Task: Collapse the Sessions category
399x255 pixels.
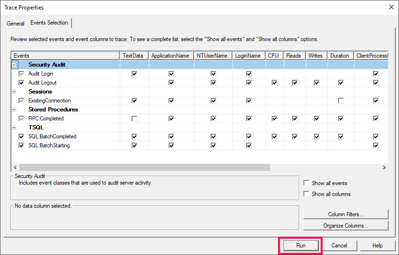Action: (x=14, y=92)
